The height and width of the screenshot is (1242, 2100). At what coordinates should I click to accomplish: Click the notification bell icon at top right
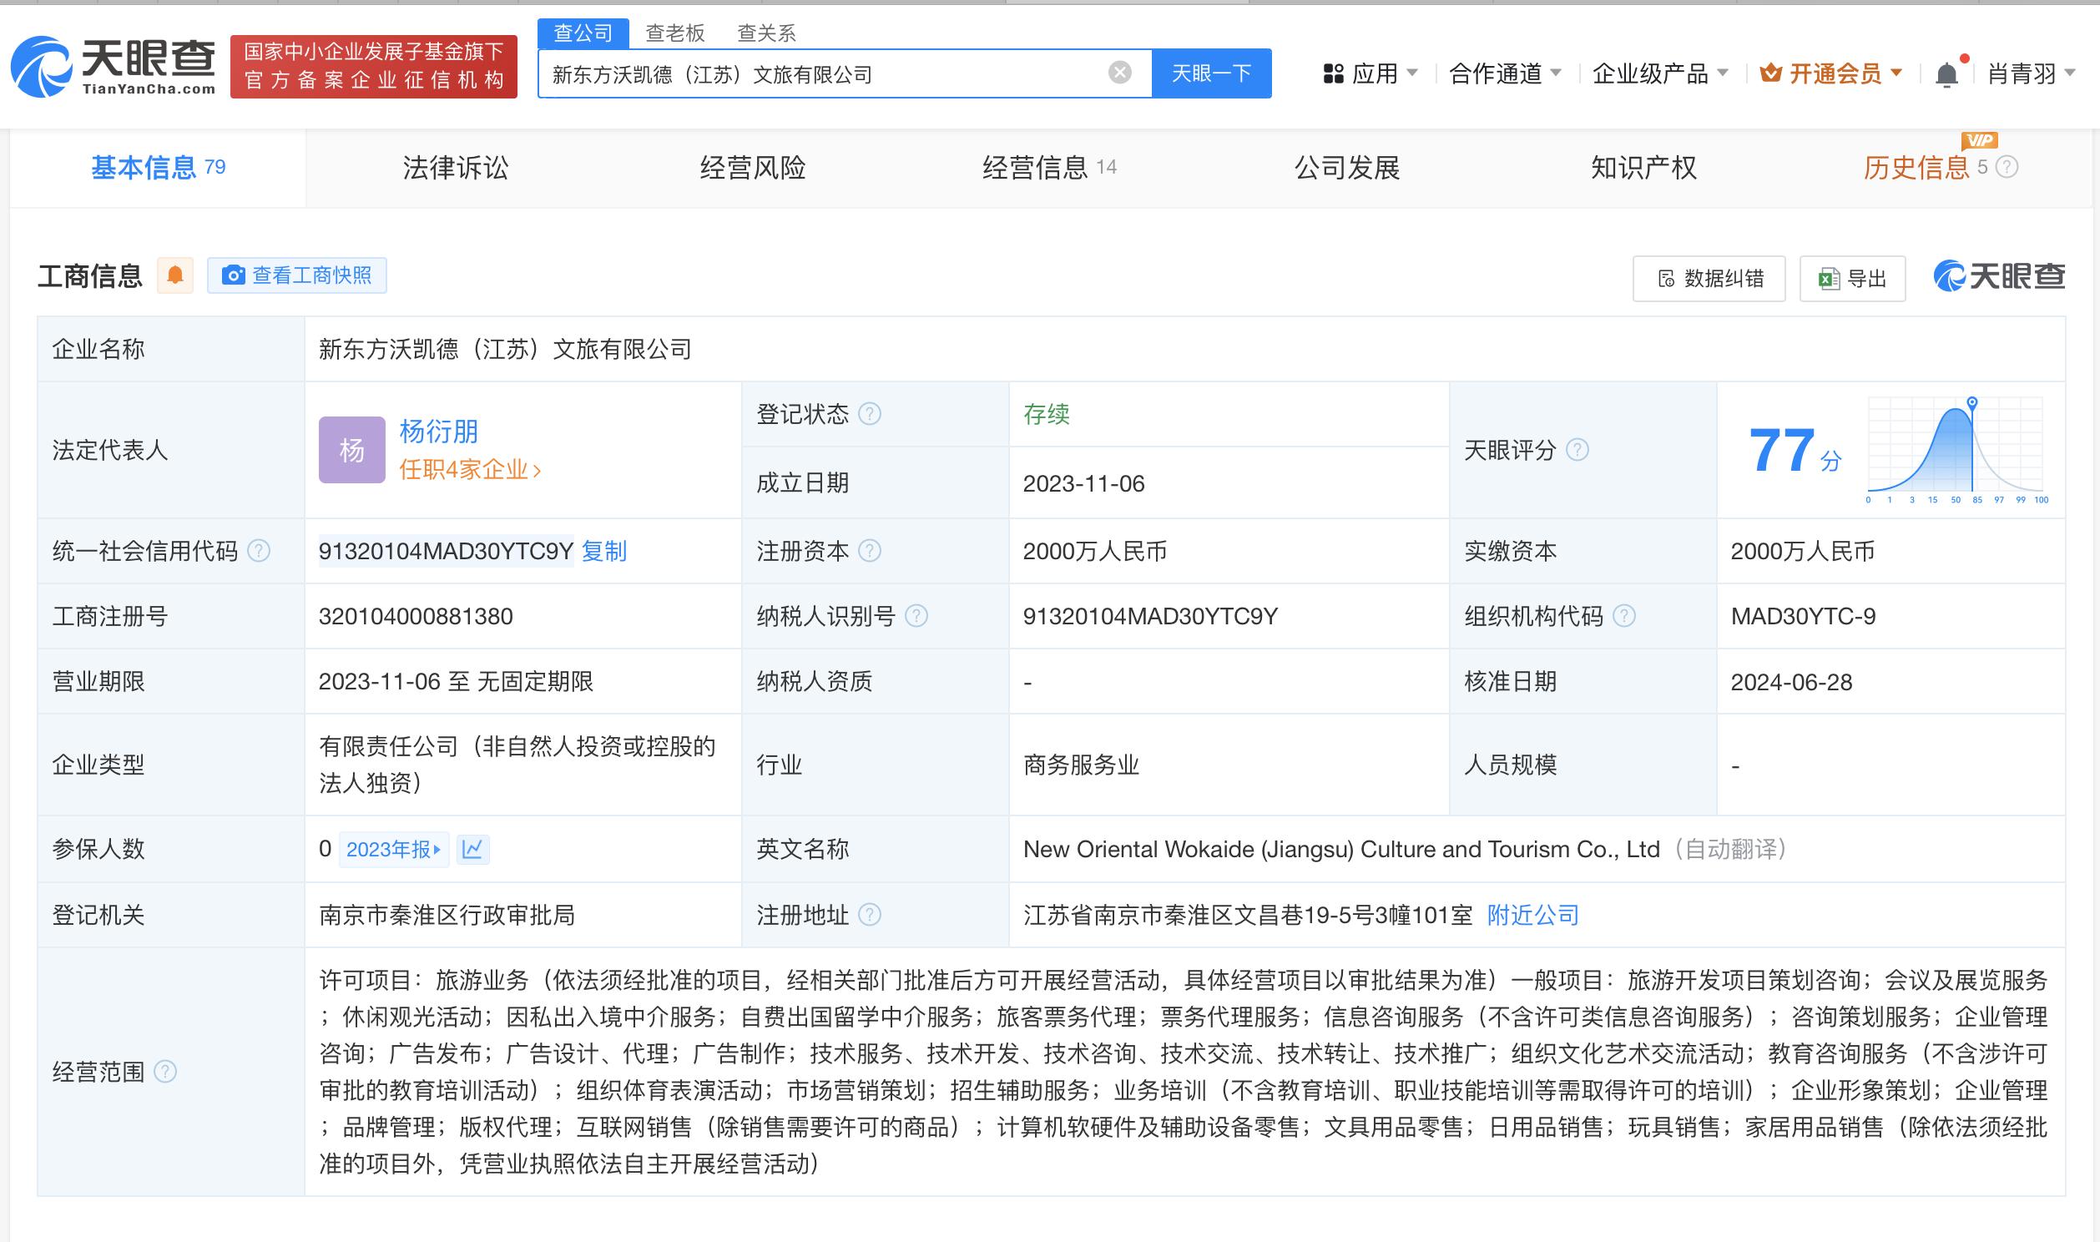pos(1947,73)
